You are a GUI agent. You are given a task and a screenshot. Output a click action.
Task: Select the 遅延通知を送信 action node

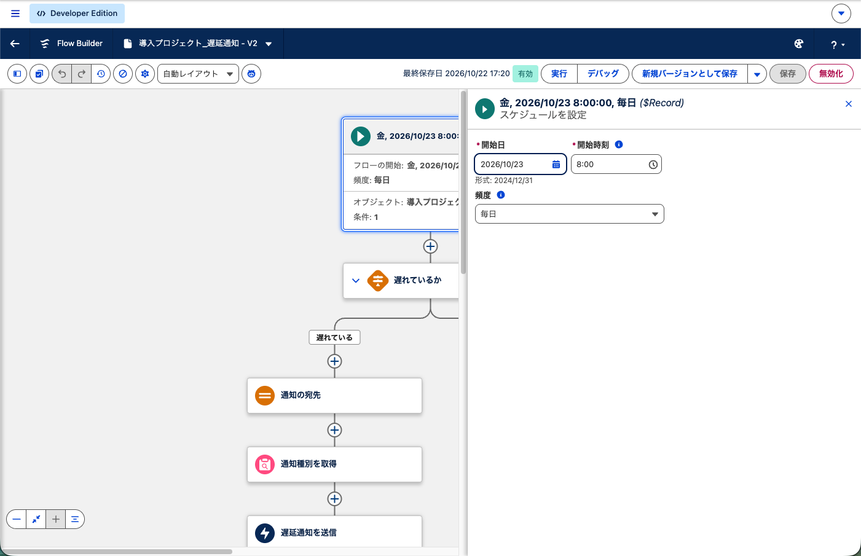pos(334,532)
